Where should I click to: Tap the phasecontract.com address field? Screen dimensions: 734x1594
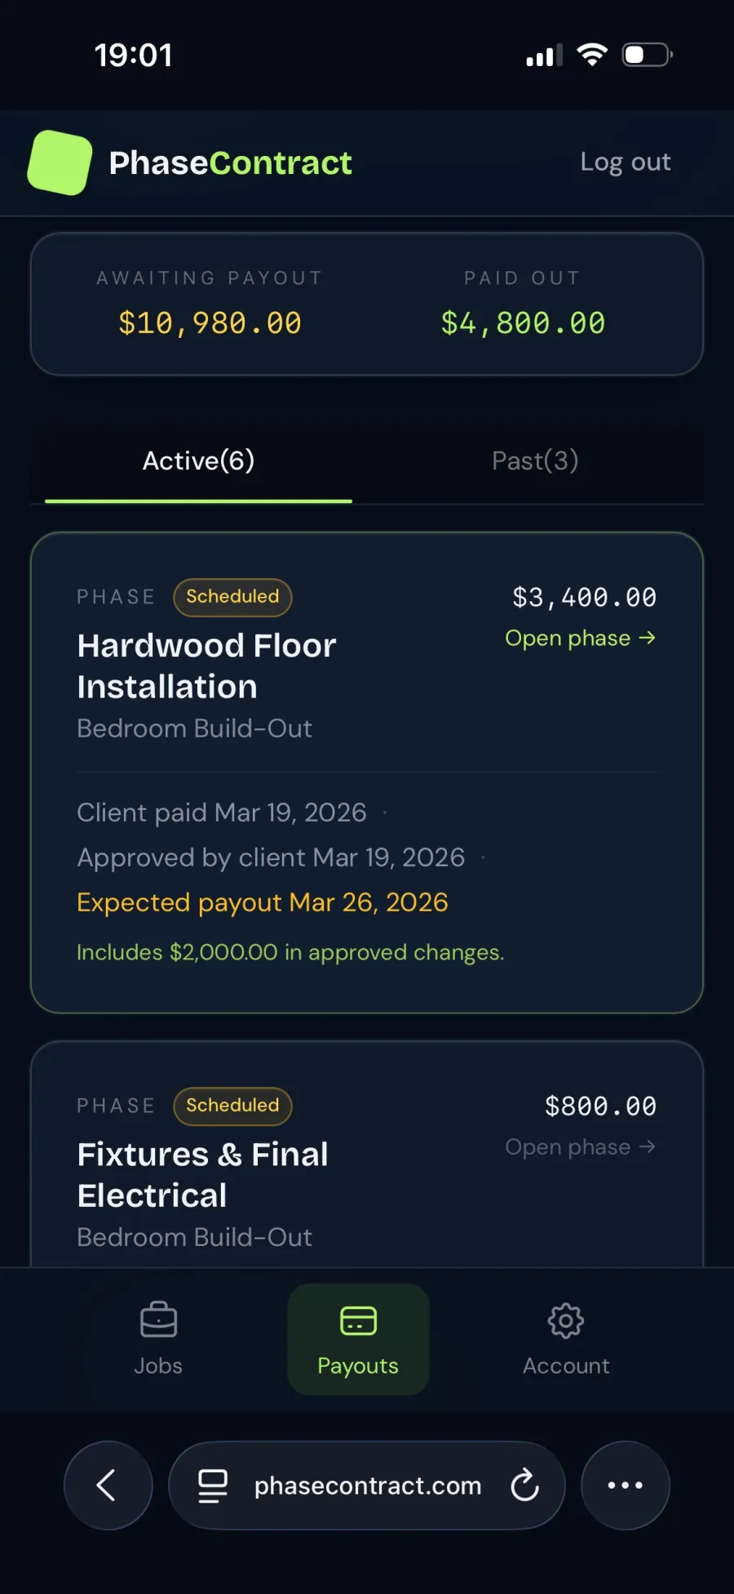tap(367, 1485)
